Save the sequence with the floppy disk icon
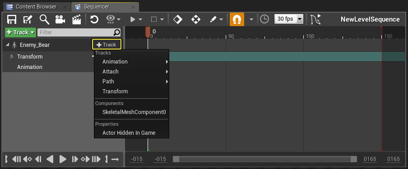 (x=12, y=19)
